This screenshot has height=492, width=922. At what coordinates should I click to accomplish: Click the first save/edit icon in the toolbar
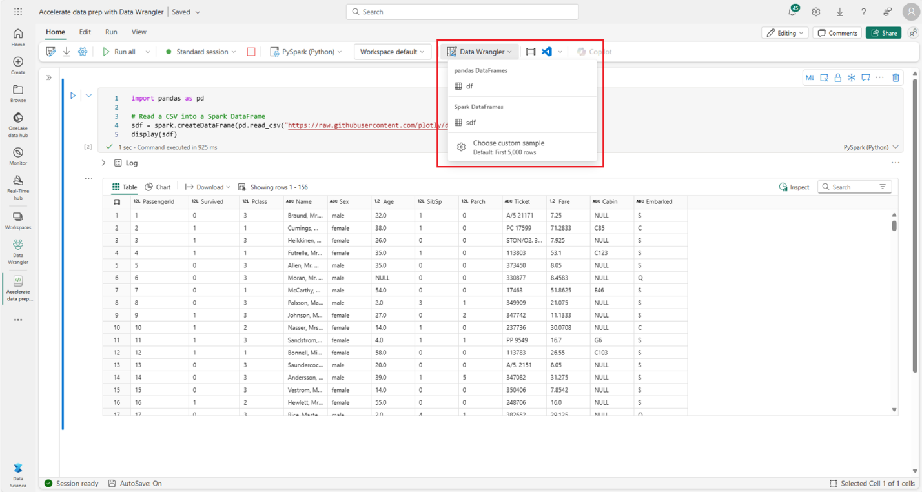coord(51,52)
